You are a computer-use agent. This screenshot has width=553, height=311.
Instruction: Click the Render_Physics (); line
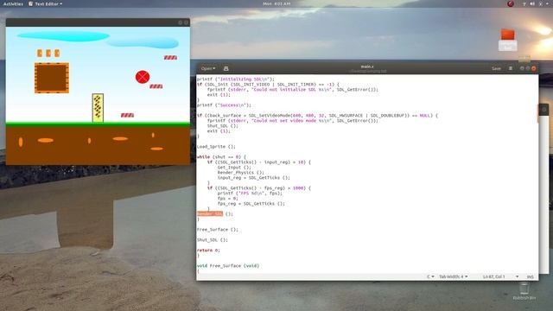tap(240, 173)
